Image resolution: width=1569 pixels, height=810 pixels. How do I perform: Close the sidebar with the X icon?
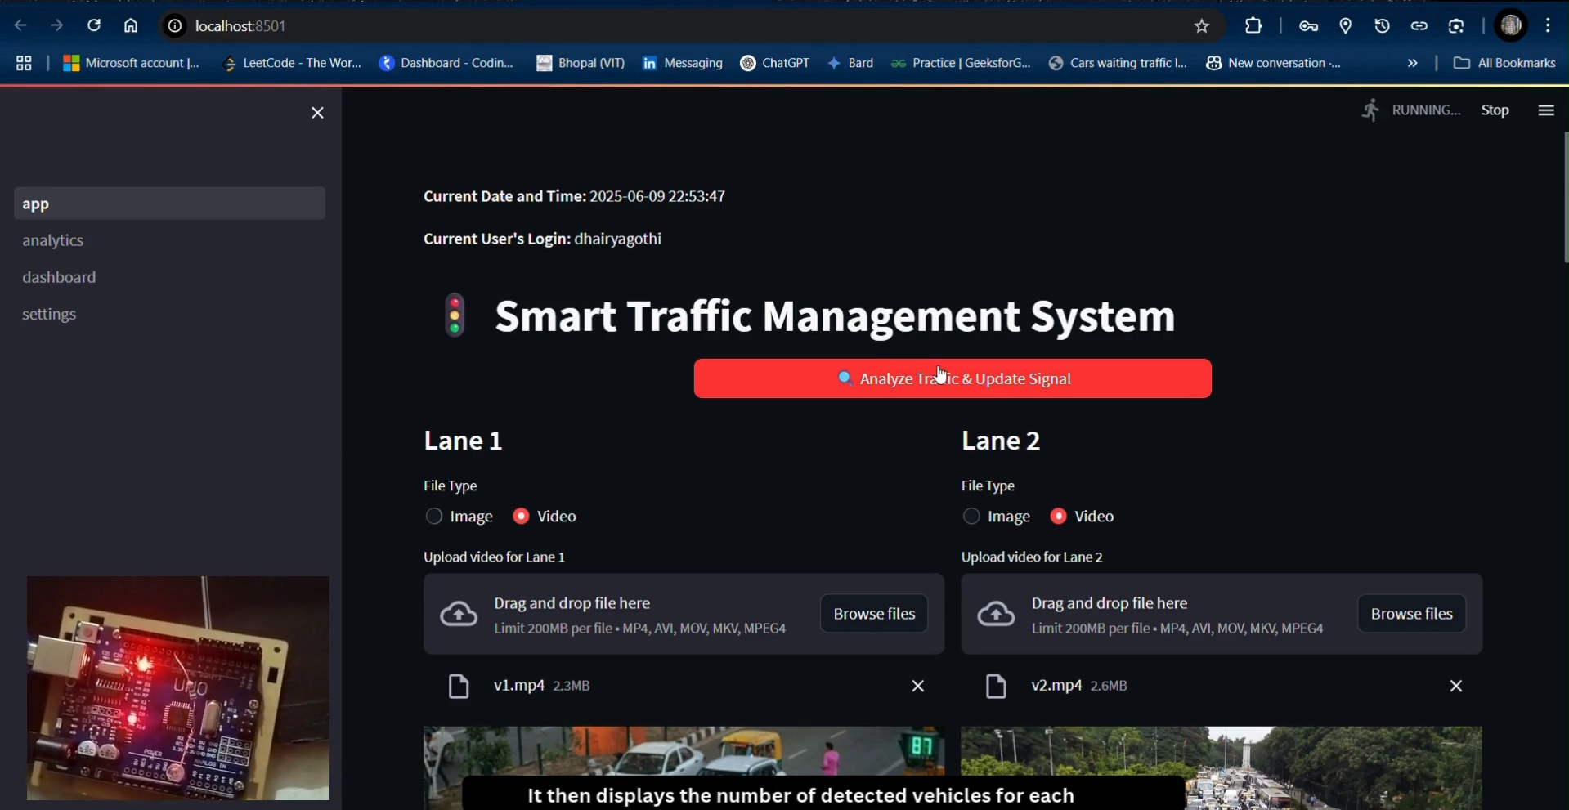[x=317, y=113]
